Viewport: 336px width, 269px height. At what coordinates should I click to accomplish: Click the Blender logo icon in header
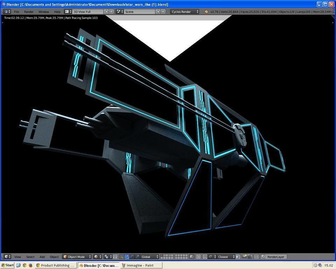click(206, 12)
